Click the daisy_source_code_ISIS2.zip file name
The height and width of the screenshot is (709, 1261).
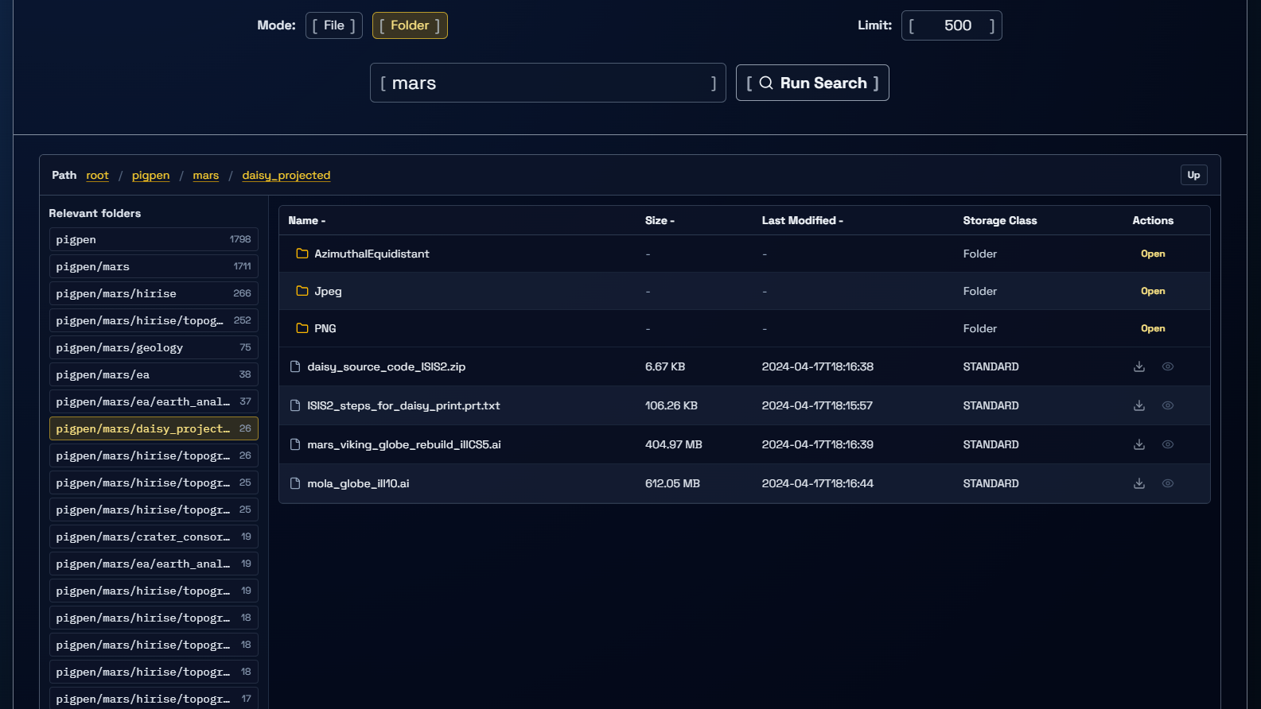[386, 366]
